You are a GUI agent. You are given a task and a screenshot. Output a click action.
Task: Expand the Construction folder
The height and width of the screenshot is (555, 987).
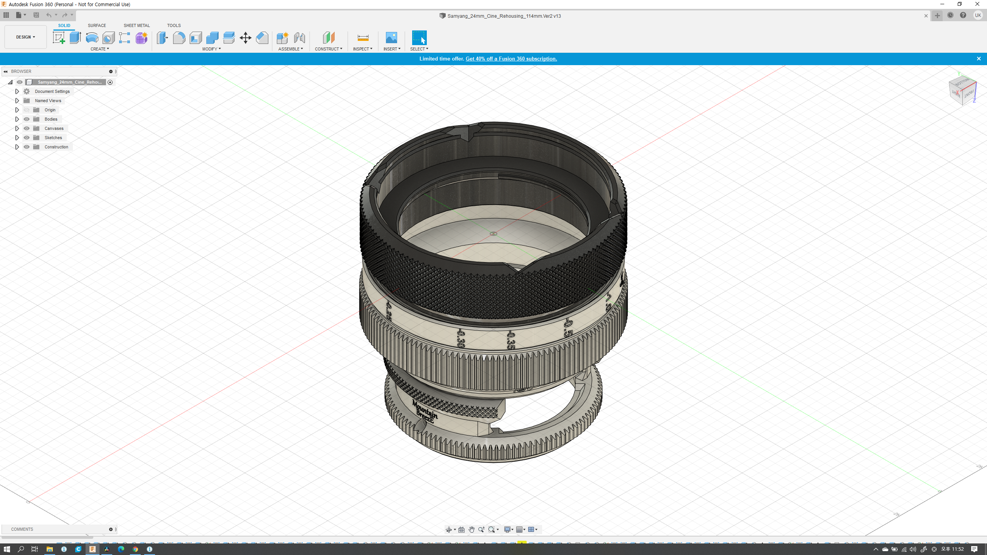pyautogui.click(x=17, y=147)
